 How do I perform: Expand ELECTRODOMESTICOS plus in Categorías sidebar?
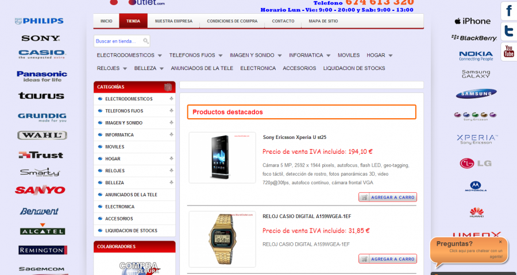click(x=171, y=99)
